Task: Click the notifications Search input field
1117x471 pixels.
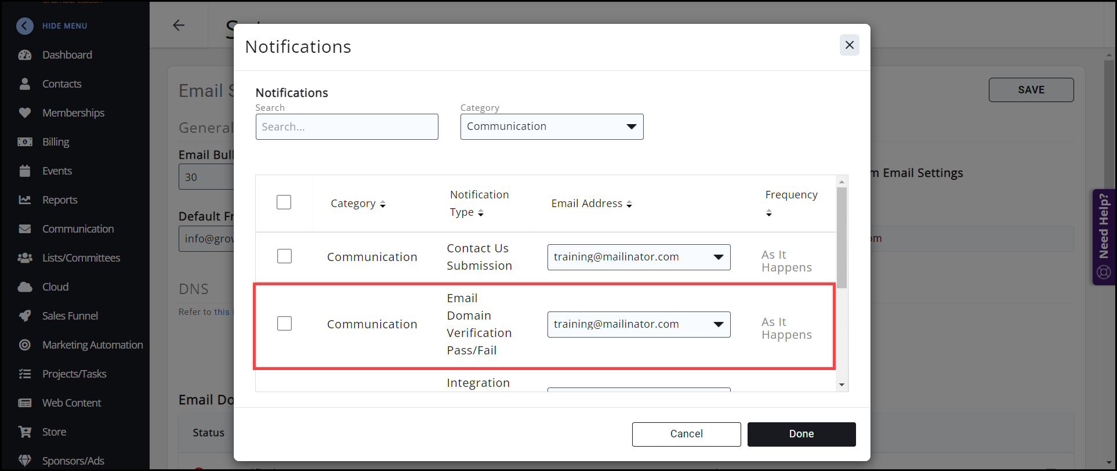Action: (347, 126)
